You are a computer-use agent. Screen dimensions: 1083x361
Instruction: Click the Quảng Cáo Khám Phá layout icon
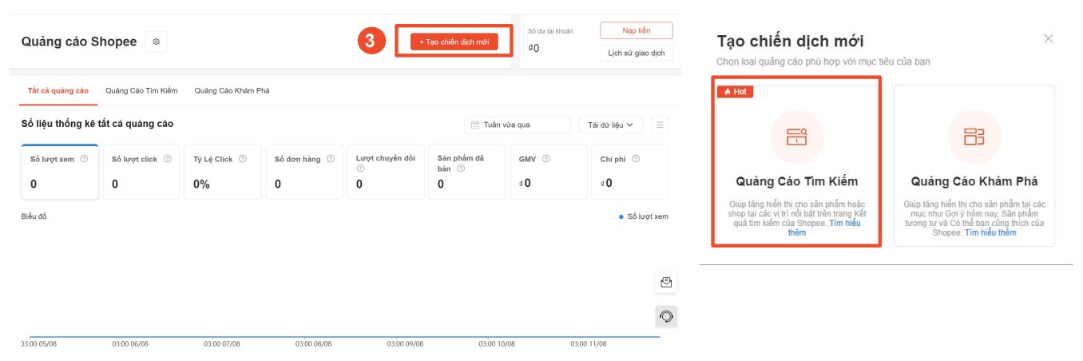[974, 137]
